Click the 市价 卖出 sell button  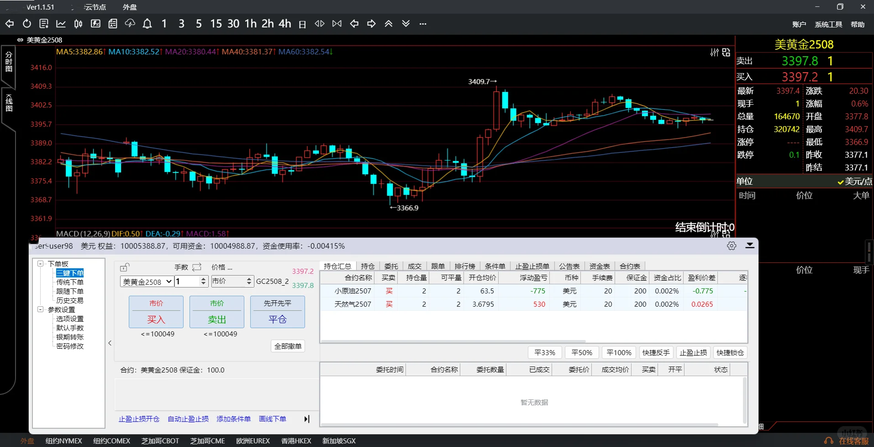pyautogui.click(x=217, y=312)
